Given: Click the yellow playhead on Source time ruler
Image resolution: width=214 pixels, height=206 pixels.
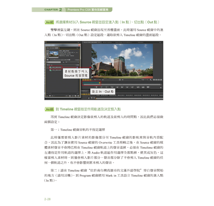Looking at the screenshot, I should 100,83.
